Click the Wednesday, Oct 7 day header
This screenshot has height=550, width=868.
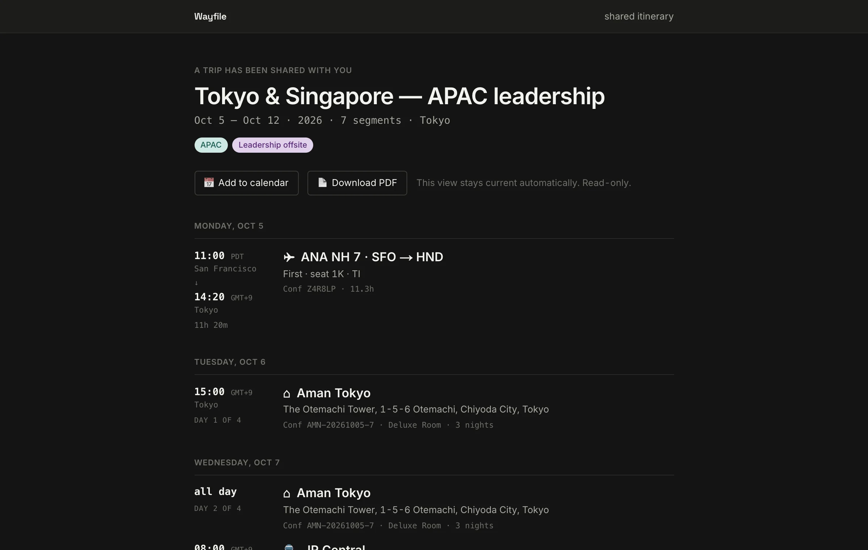[237, 463]
